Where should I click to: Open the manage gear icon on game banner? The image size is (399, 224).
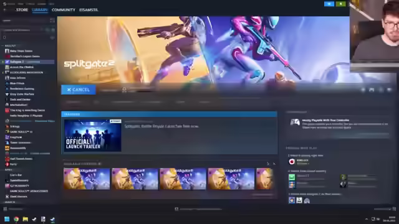(363, 90)
